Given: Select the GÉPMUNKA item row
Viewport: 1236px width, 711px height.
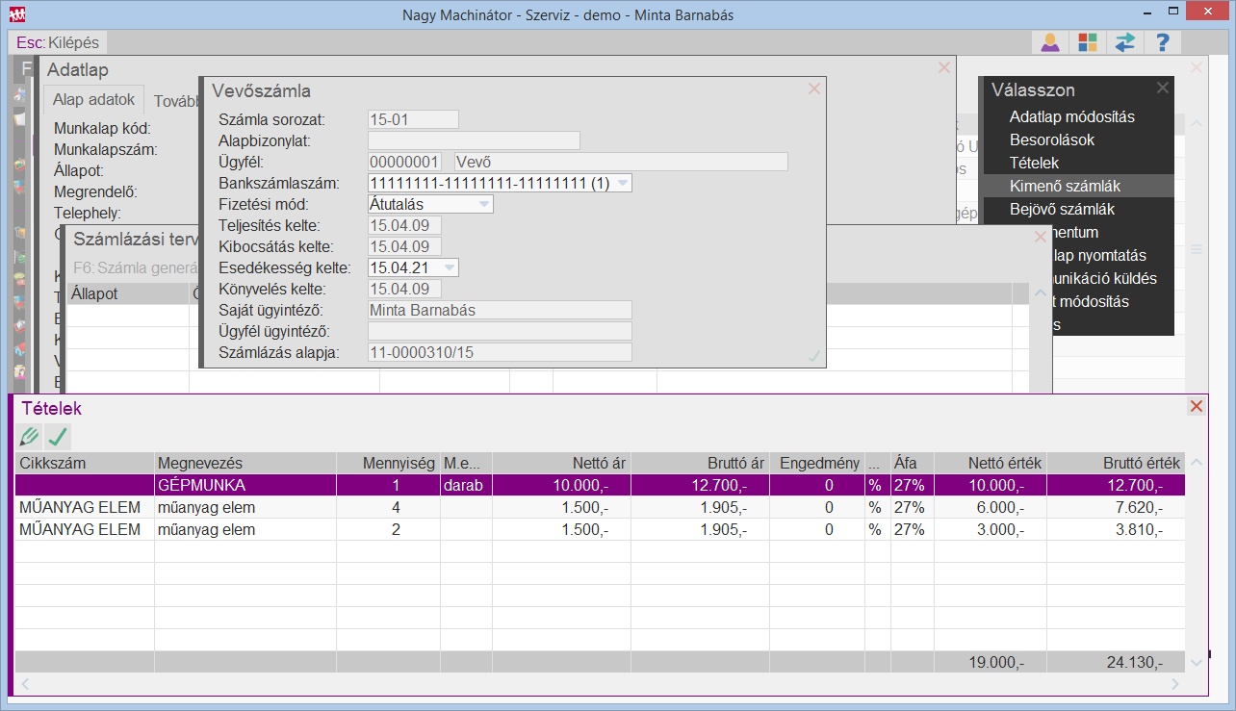Looking at the screenshot, I should (x=600, y=485).
